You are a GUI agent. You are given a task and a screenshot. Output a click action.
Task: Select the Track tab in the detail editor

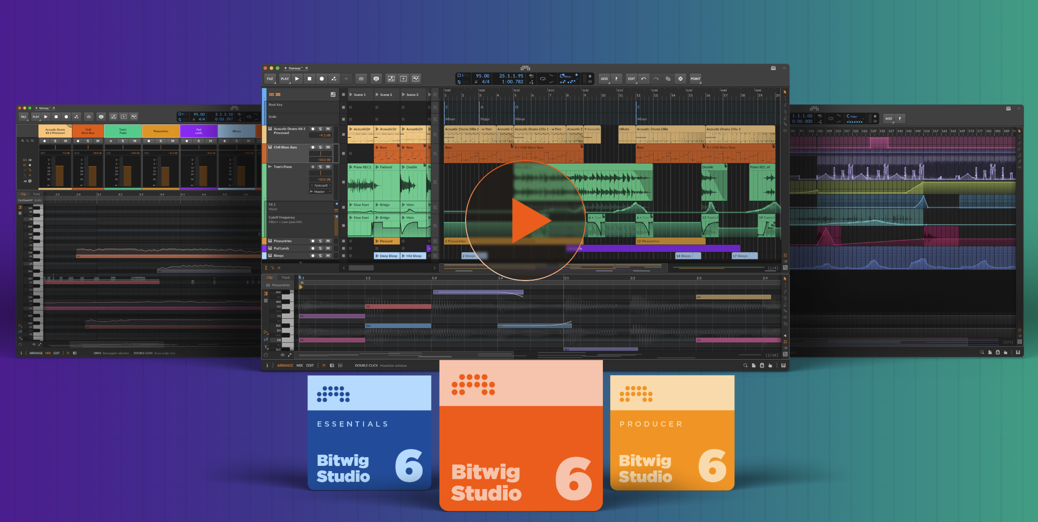(x=286, y=278)
